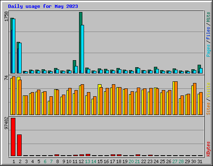Click the cyan 'Pages' legend label

coord(208,51)
